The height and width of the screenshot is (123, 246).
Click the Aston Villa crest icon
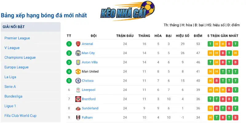click(x=78, y=62)
